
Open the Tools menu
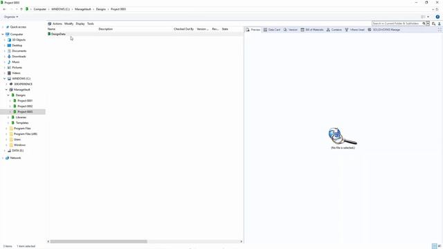pyautogui.click(x=91, y=24)
